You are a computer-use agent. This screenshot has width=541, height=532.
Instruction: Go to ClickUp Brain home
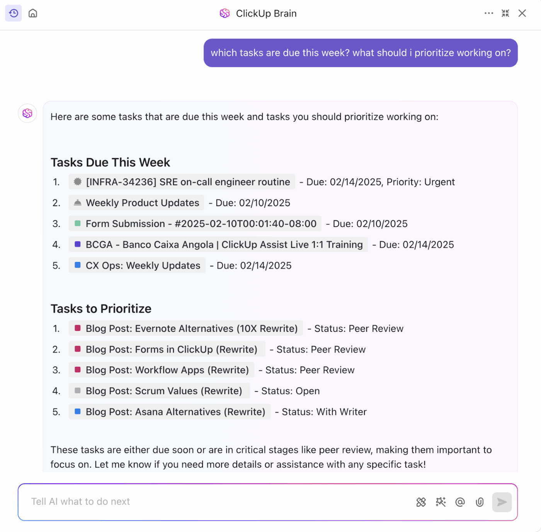[33, 13]
